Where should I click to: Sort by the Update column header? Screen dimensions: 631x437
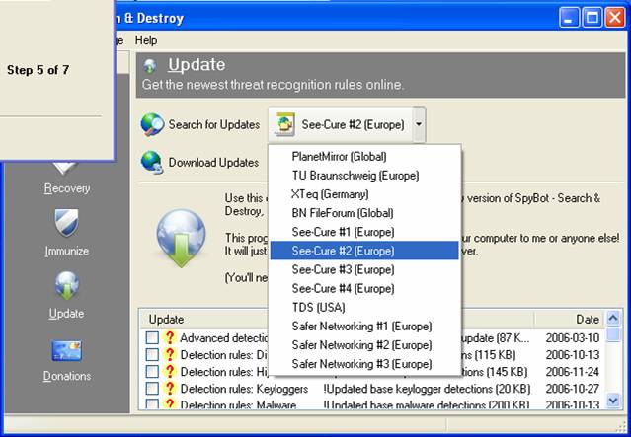pos(166,320)
